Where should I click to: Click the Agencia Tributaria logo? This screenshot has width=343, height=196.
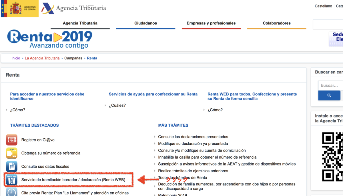tap(74, 8)
